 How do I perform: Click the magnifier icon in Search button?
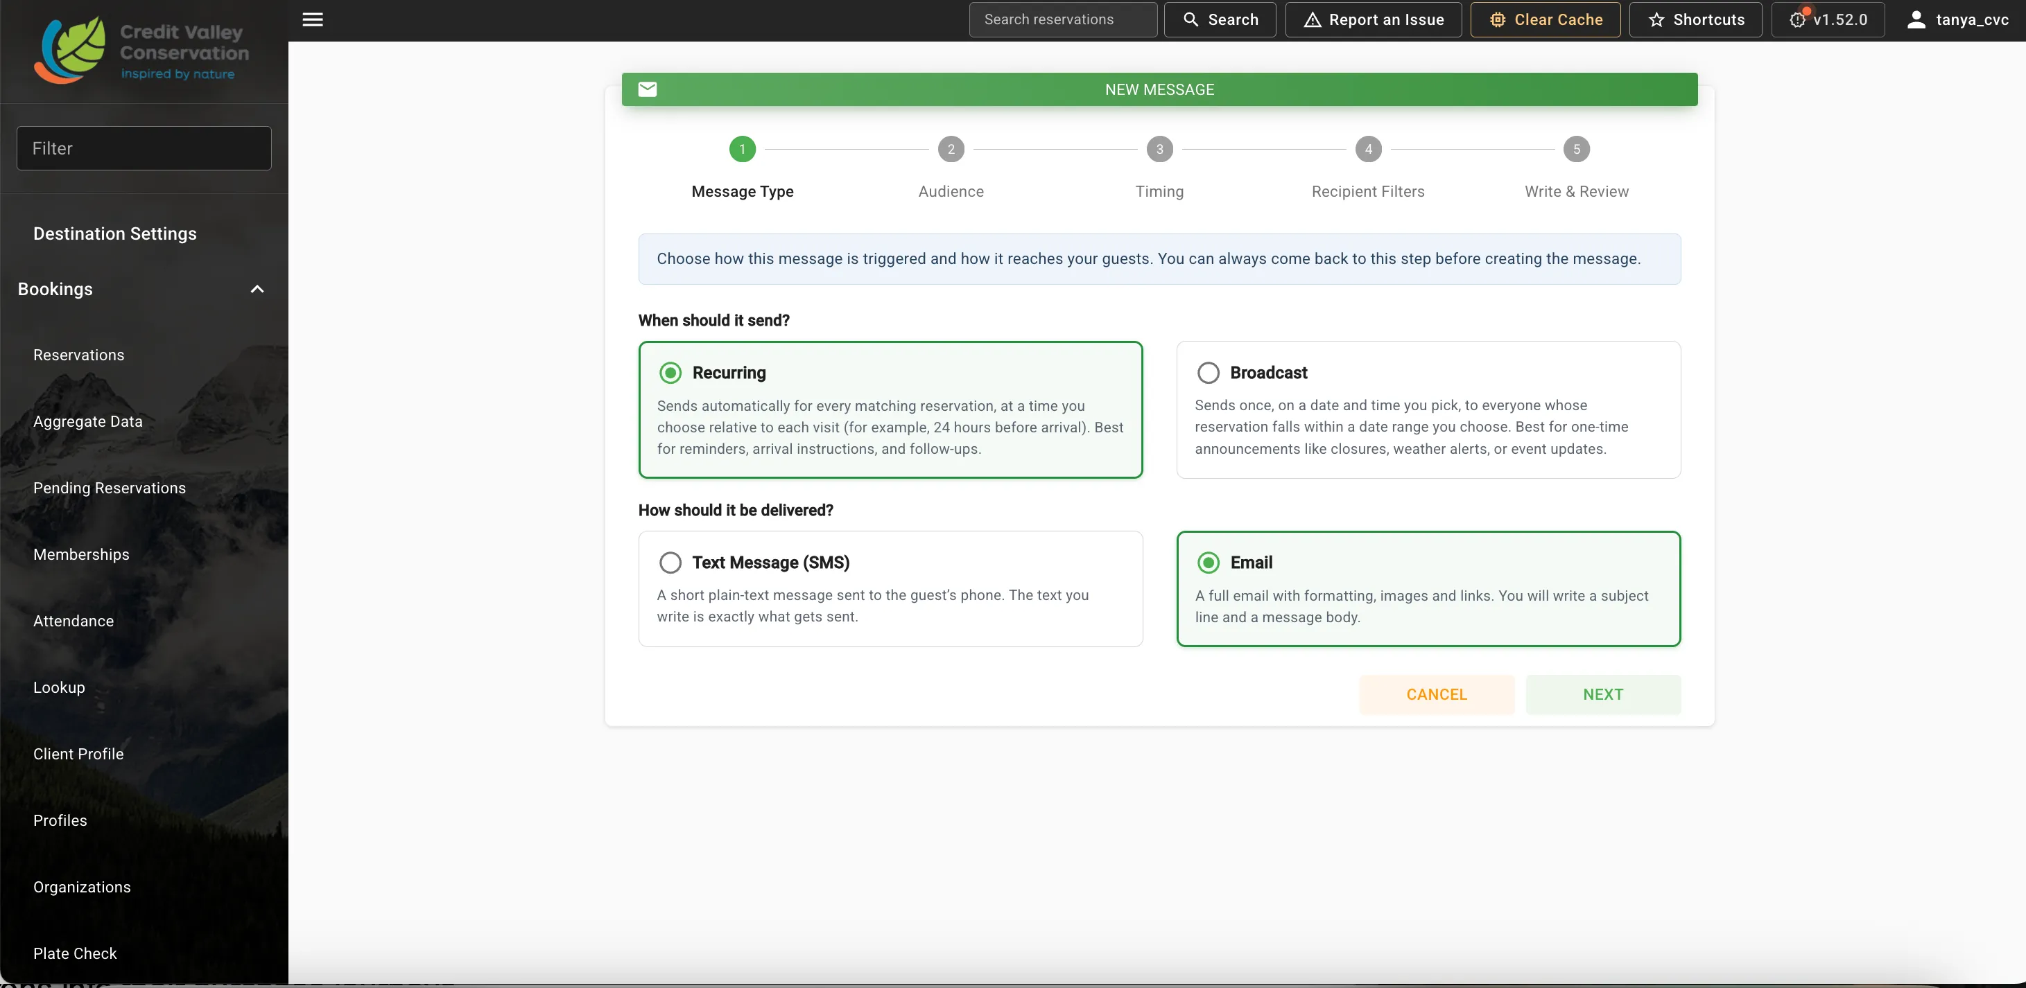[x=1191, y=19]
